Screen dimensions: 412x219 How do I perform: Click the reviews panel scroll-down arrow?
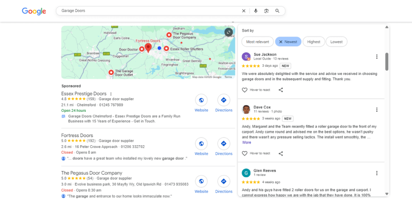coord(387,194)
